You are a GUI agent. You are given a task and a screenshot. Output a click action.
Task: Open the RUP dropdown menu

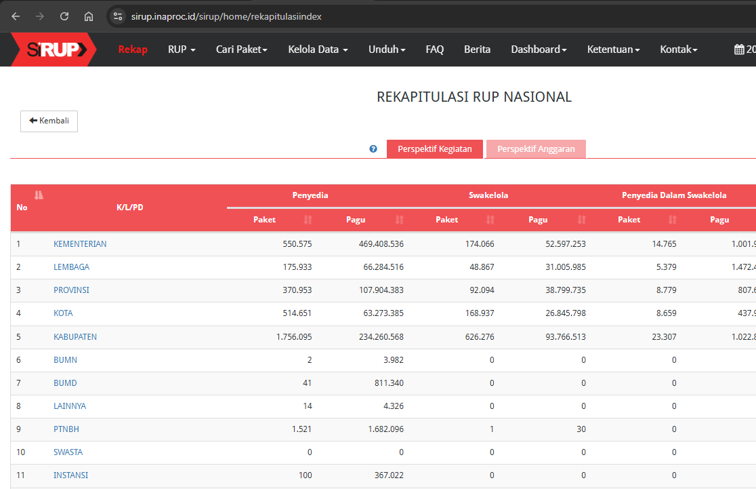tap(182, 50)
